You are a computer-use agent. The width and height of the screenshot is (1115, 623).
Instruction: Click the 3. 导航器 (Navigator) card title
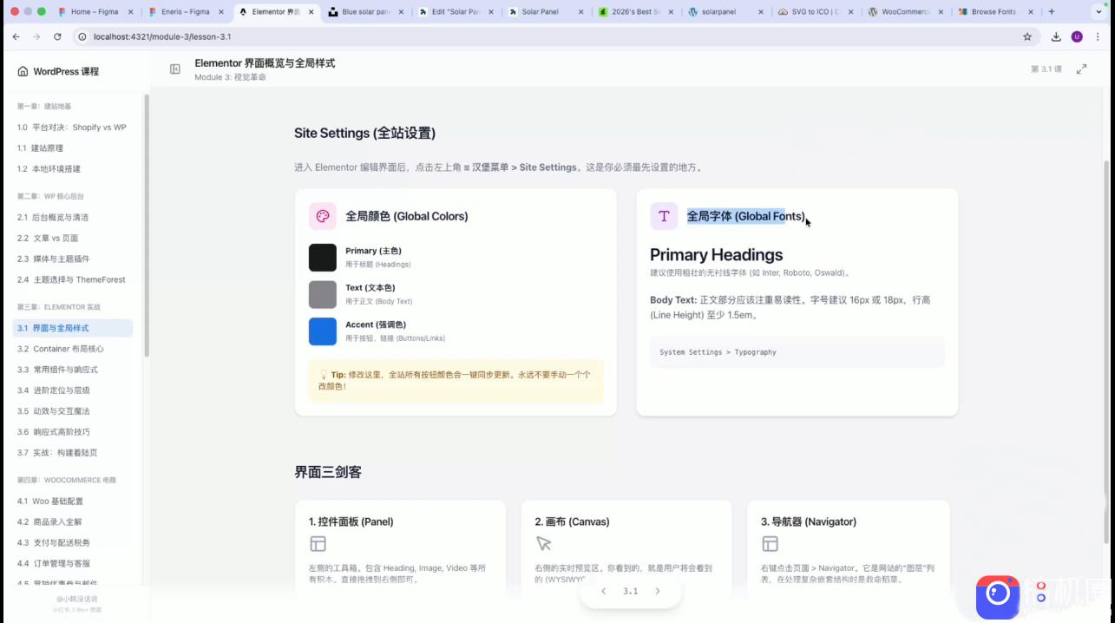coord(809,522)
